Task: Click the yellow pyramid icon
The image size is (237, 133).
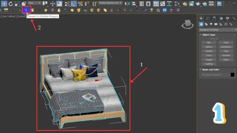Action: click(59, 10)
